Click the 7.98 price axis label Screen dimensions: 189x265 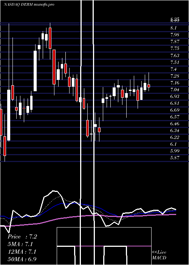tap(175, 35)
